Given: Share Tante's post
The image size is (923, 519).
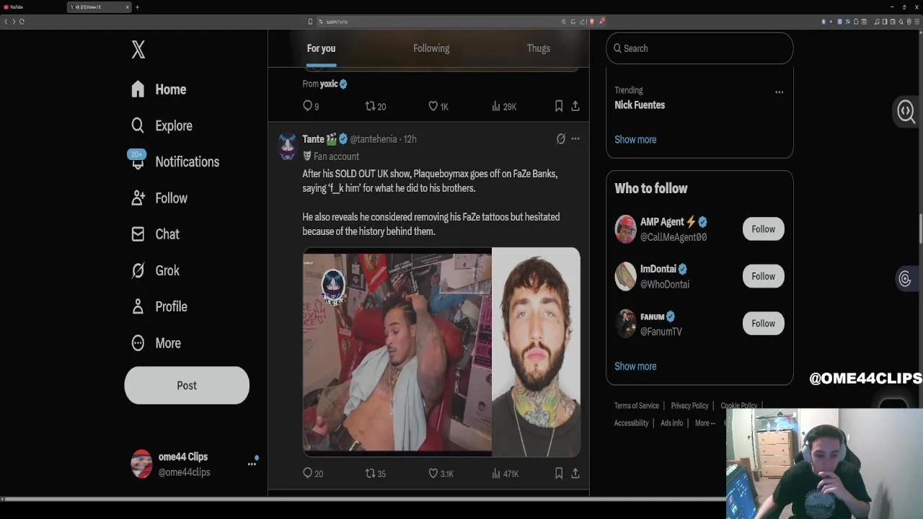Looking at the screenshot, I should [x=575, y=474].
